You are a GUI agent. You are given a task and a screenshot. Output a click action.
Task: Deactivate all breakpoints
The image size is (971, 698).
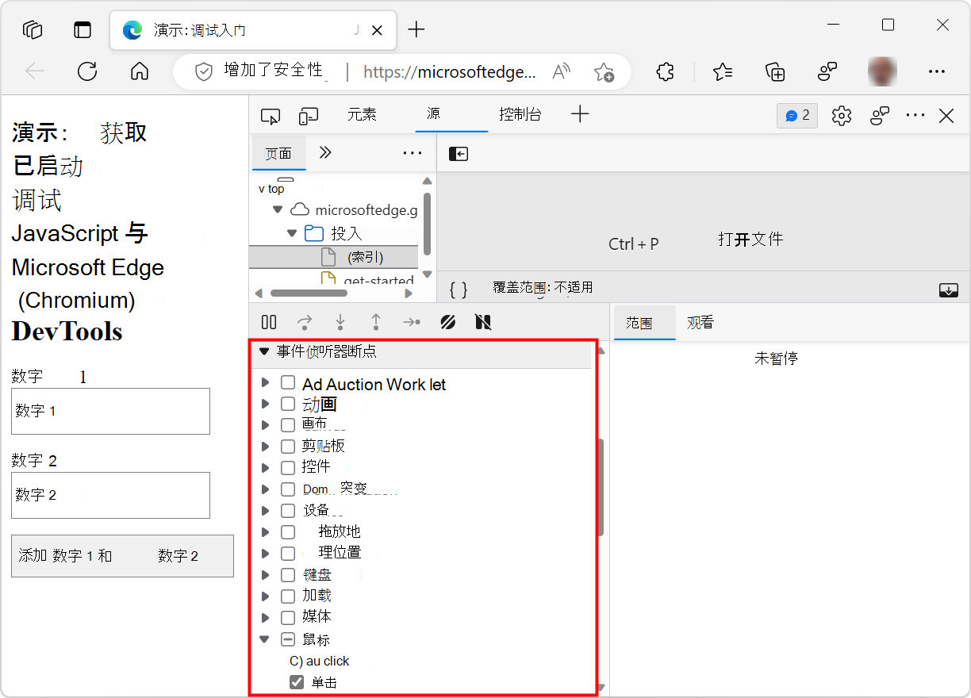pyautogui.click(x=448, y=322)
